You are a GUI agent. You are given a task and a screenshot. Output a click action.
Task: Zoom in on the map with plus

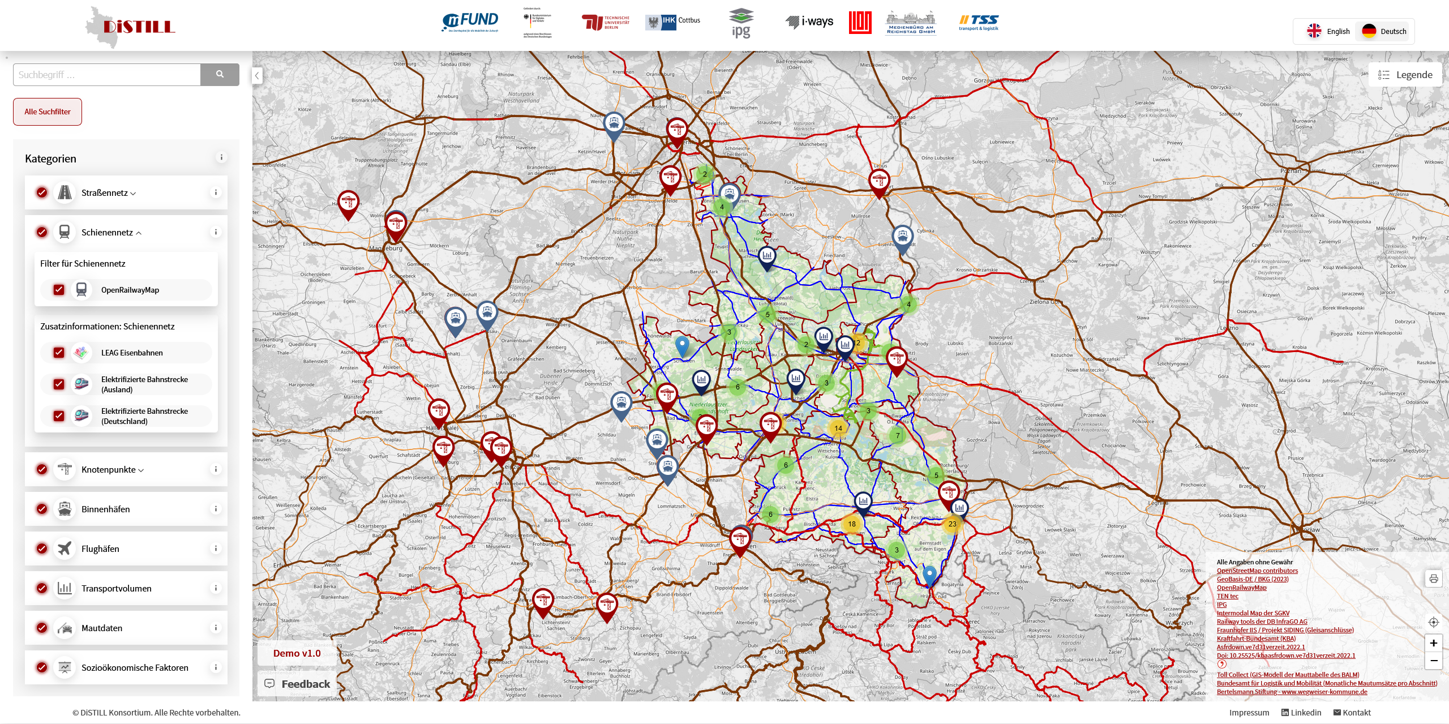1433,643
